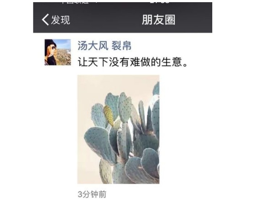The width and height of the screenshot is (255, 201).
Task: Click the 生意 words ending the post
Action: (172, 62)
